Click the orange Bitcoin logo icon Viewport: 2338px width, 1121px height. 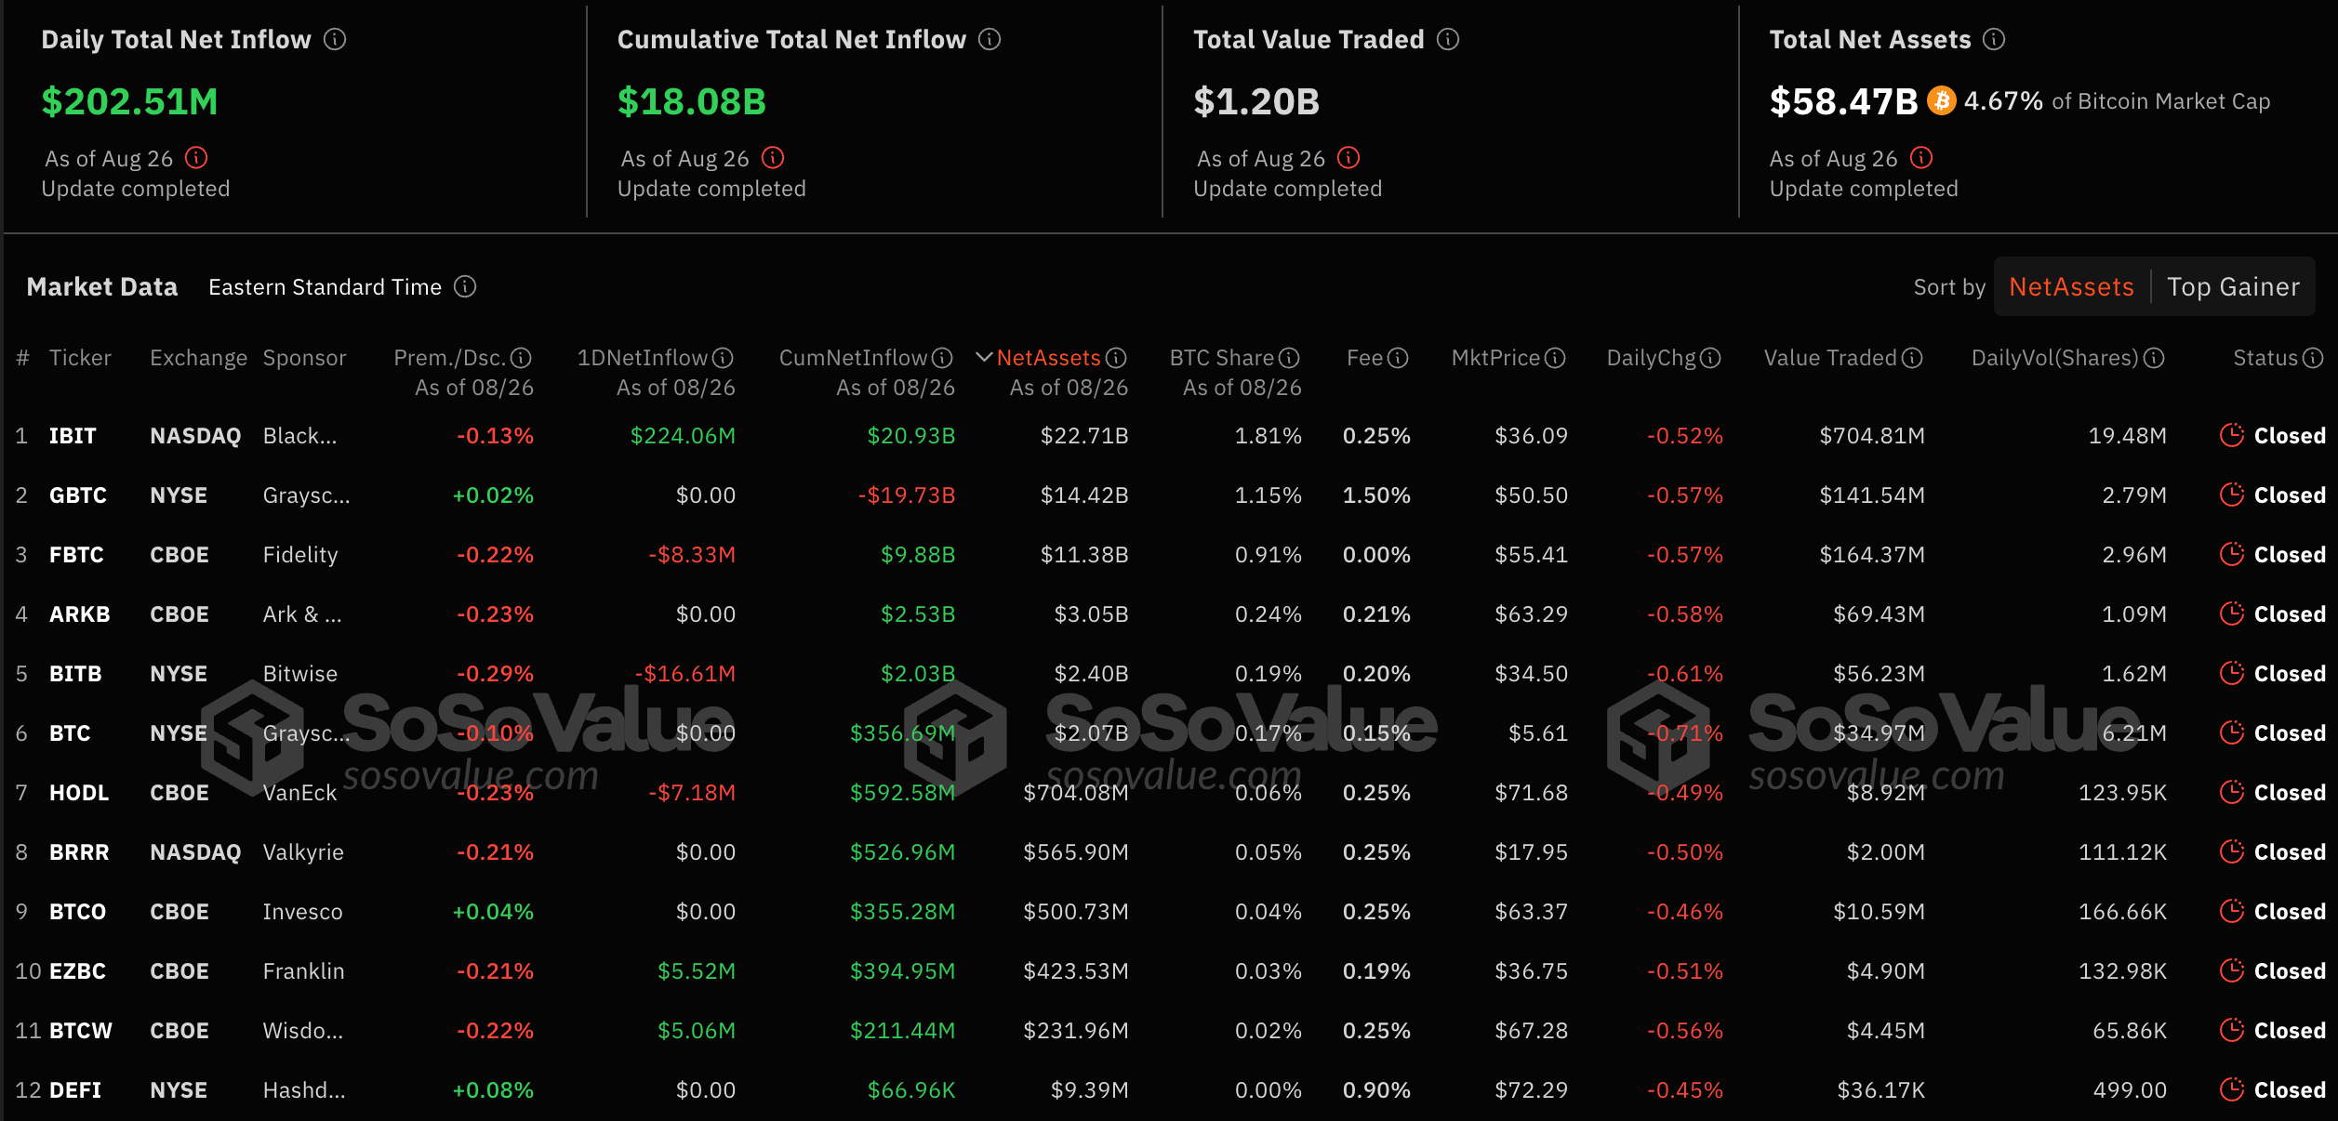coord(1941,100)
